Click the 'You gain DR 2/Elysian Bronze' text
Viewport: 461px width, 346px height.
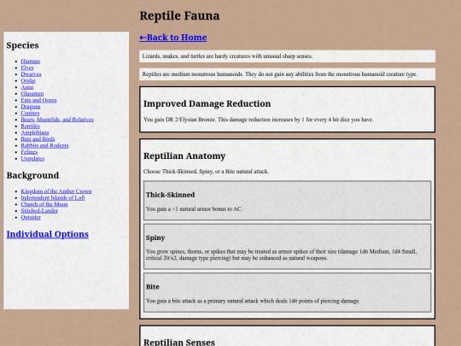pos(259,120)
